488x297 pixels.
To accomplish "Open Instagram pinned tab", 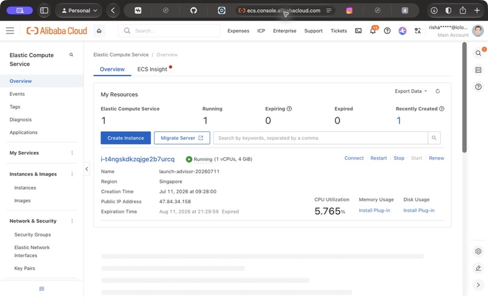I will coord(349,10).
